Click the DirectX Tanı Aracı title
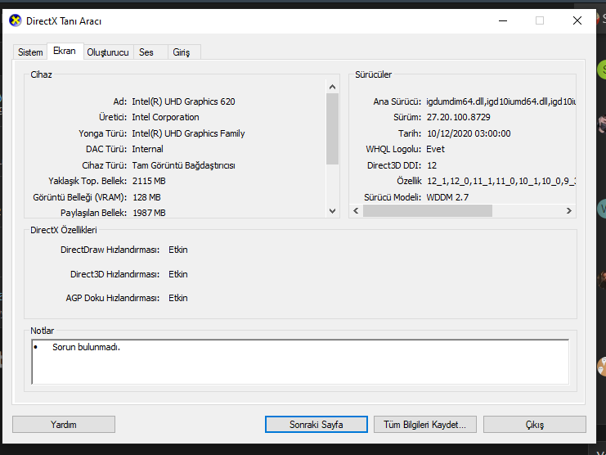 (x=64, y=21)
